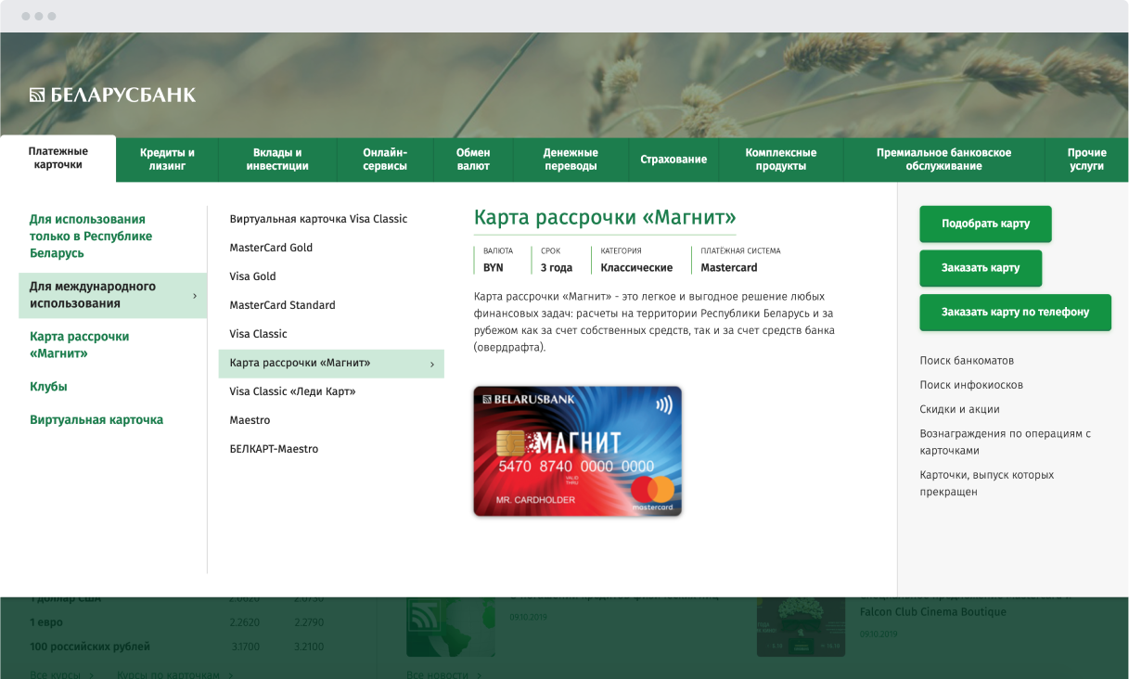The width and height of the screenshot is (1129, 679).
Task: Select 'MasterCard Gold' from the card list
Action: (272, 247)
